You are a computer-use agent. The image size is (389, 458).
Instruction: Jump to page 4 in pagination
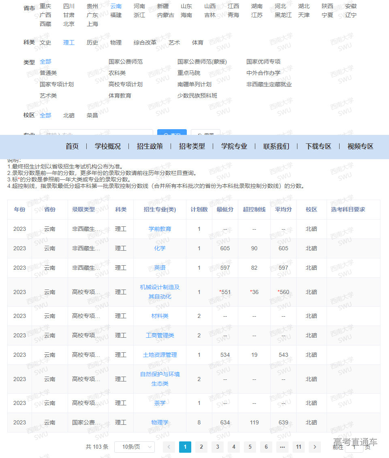coord(234,447)
